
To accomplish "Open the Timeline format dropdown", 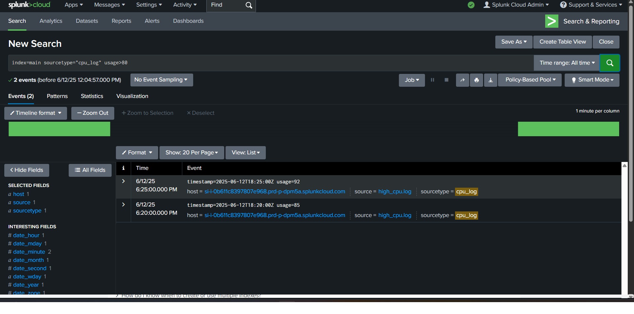I will point(36,113).
